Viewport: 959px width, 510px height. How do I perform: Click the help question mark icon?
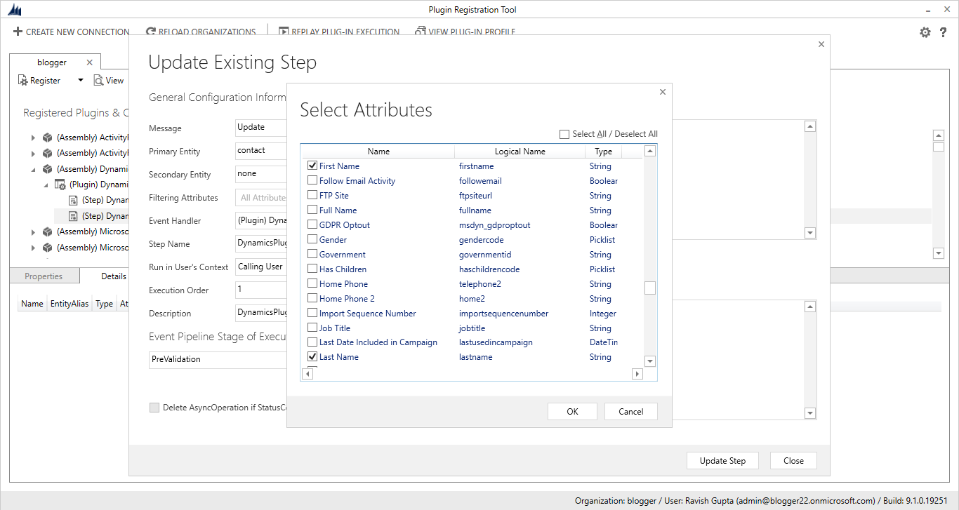click(x=943, y=32)
